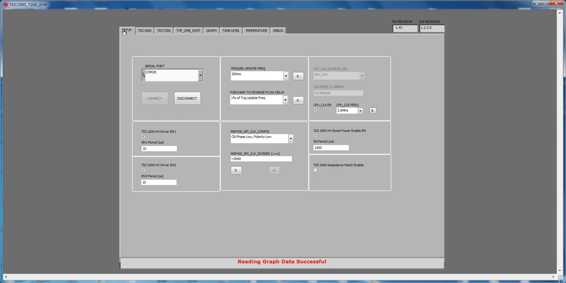Toggle the TDC1000-HV Boost Power Enable checkbox
This screenshot has width=566, height=283.
pos(315,136)
